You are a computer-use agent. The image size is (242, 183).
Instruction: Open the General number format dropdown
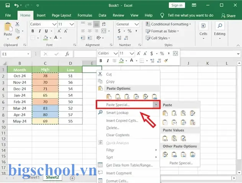(x=137, y=24)
